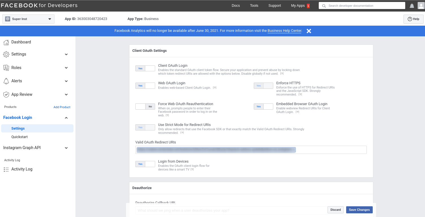425x217 pixels.
Task: Click the Valid OAuth Redirect URIs field
Action: pos(251,150)
